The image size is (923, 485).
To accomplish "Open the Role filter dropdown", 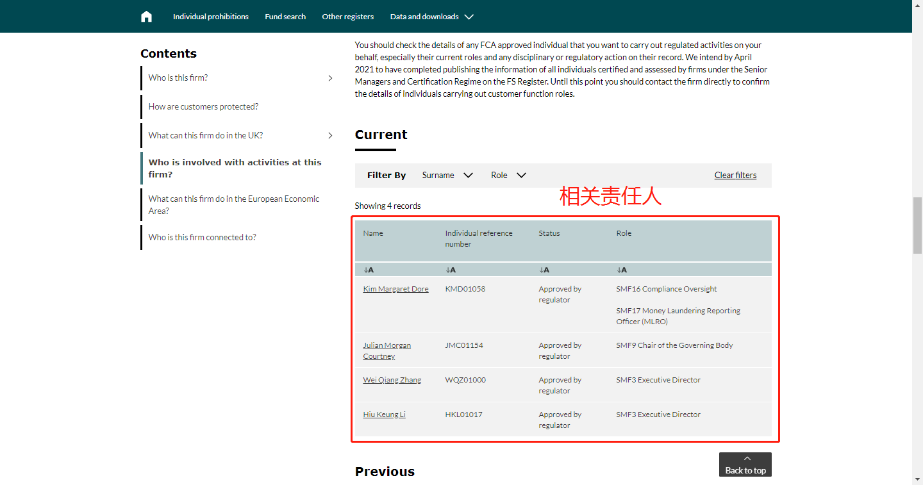I will coord(508,176).
